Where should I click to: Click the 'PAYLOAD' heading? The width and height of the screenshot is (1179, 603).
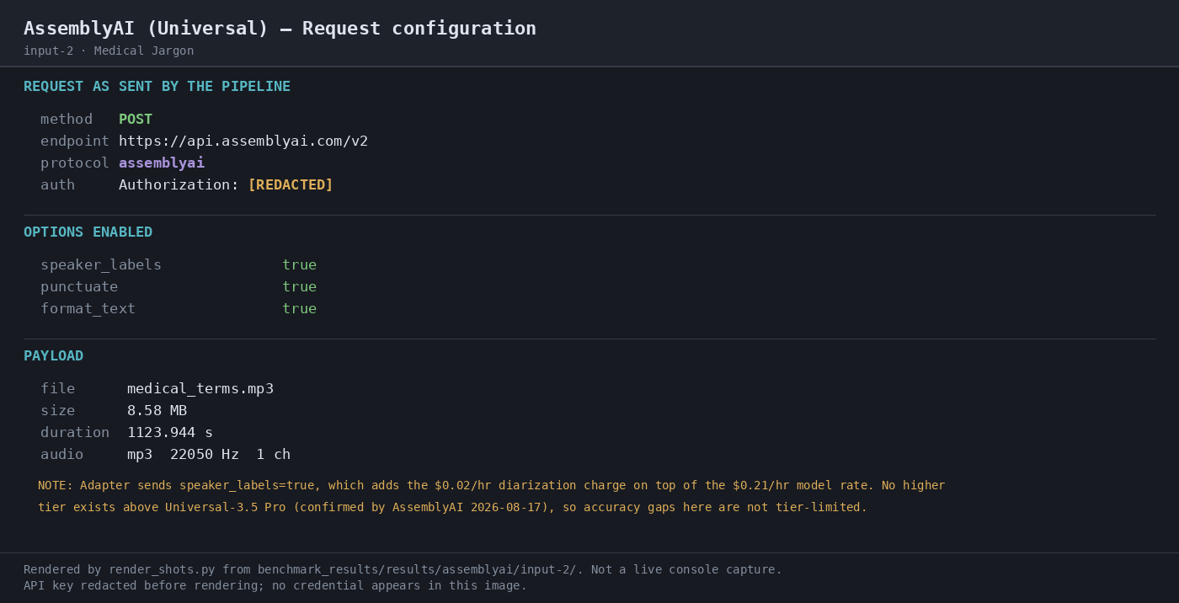click(53, 356)
